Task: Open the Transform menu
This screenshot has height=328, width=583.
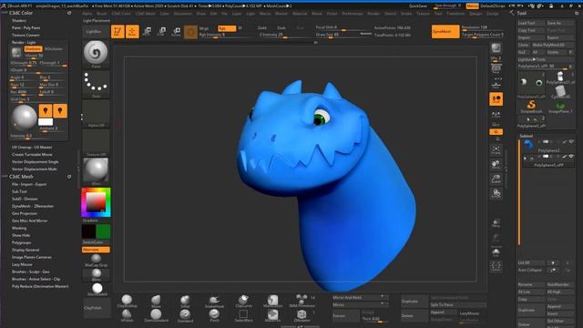Action: pyautogui.click(x=455, y=14)
